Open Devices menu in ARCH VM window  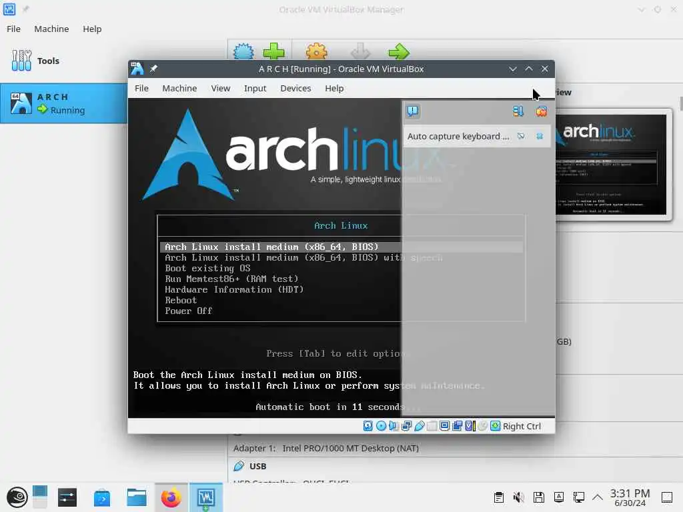pyautogui.click(x=295, y=89)
